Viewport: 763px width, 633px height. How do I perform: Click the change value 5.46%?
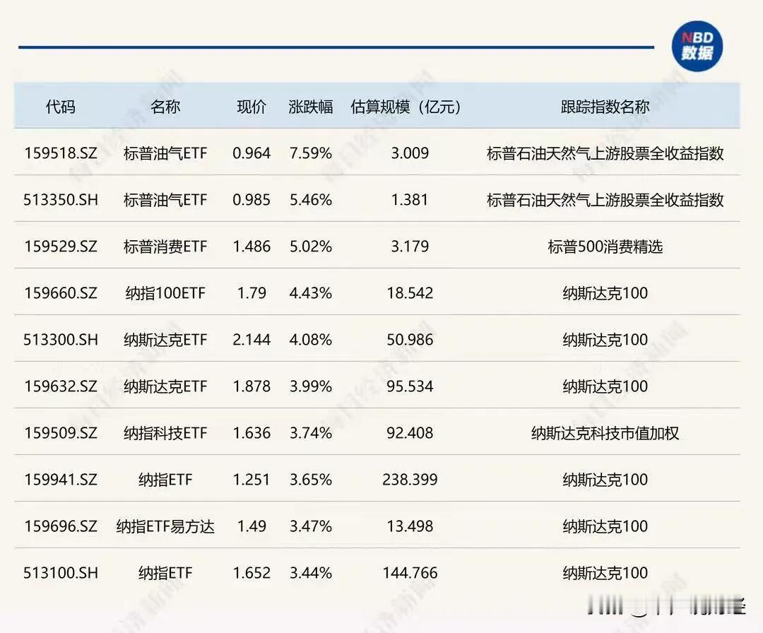[310, 200]
